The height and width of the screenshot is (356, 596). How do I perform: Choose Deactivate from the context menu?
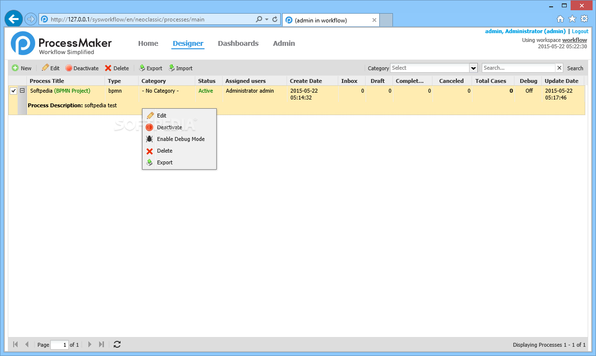pos(179,127)
